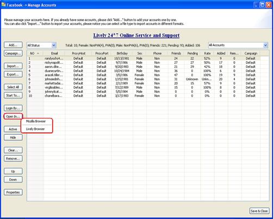This screenshot has height=219, width=274.
Task: Click the Unknown pending cell
Action: pos(192,79)
